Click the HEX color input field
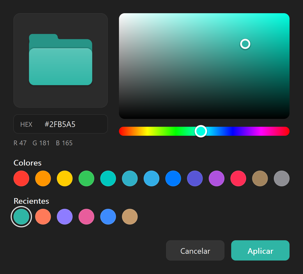 point(61,124)
